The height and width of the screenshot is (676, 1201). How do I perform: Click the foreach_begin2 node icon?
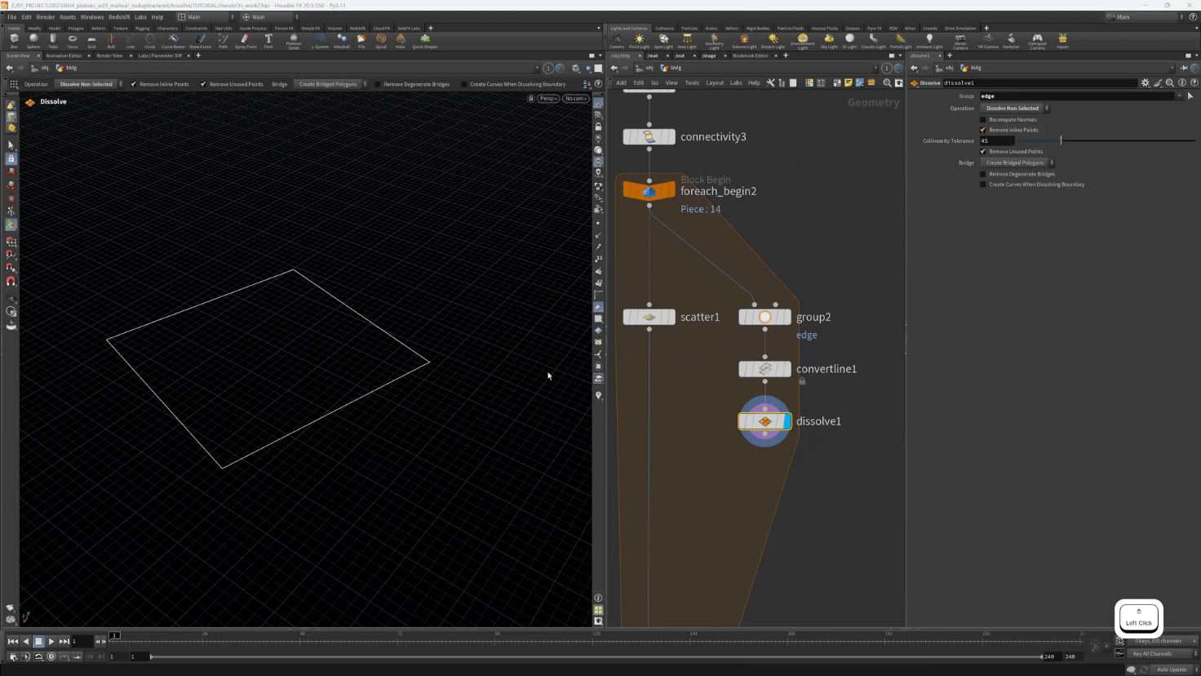coord(649,191)
